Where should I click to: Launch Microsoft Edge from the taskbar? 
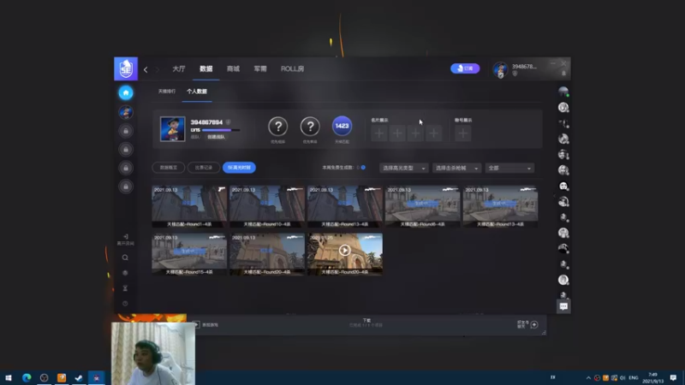(x=27, y=377)
